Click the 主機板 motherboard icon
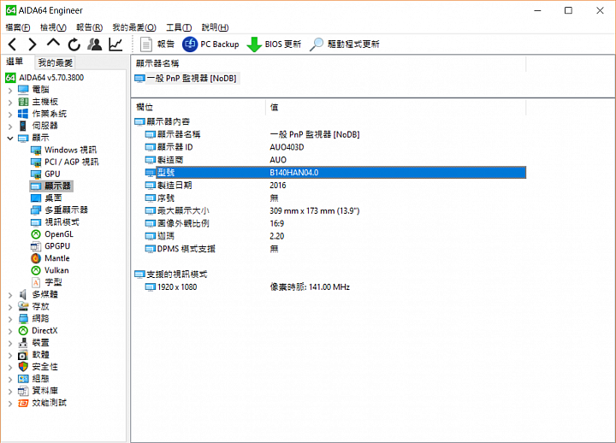 [x=23, y=102]
